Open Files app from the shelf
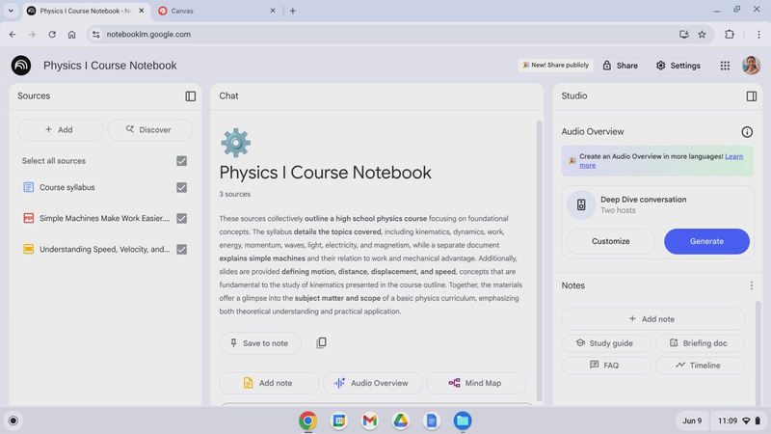The height and width of the screenshot is (434, 771). pyautogui.click(x=463, y=420)
